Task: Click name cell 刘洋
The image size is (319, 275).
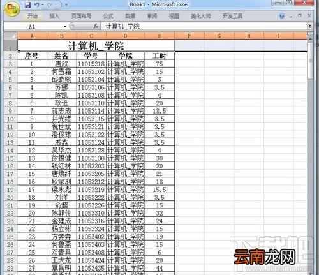Action: (x=62, y=198)
